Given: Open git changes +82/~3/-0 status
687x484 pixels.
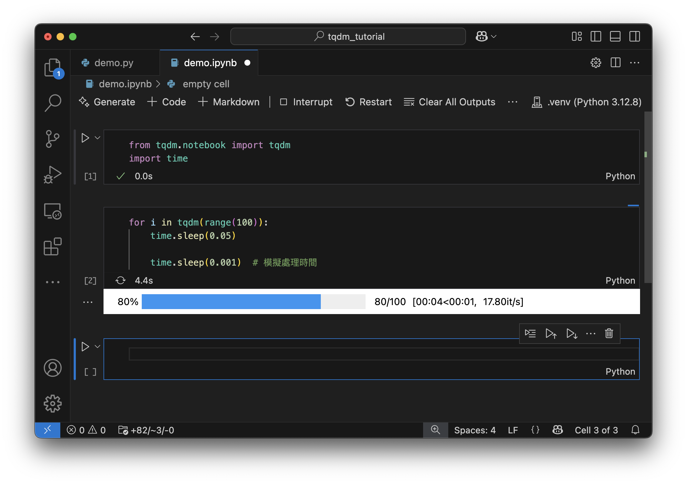Looking at the screenshot, I should point(146,430).
